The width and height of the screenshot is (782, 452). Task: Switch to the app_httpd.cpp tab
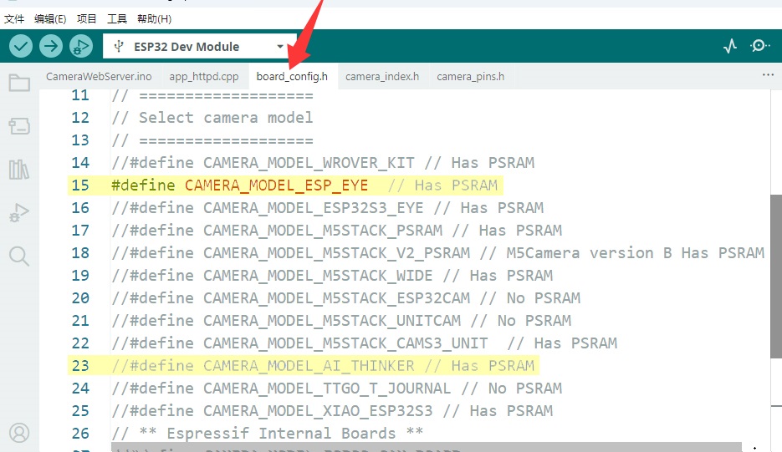point(204,77)
